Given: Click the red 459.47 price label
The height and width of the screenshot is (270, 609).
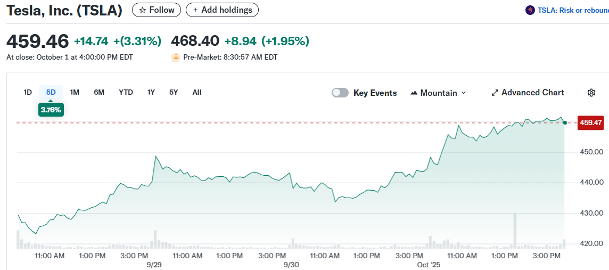Looking at the screenshot, I should point(590,122).
